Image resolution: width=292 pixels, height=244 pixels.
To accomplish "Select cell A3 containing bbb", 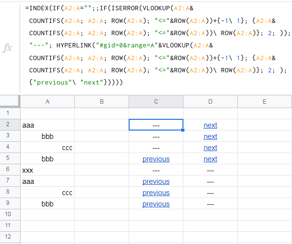I will [47, 136].
